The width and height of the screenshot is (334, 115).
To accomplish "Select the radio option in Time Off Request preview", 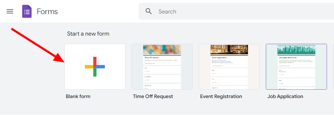I will [x=145, y=88].
